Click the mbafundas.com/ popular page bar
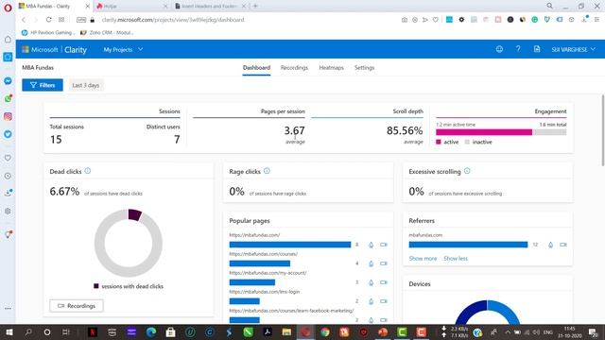This screenshot has width=605, height=340. pos(290,245)
